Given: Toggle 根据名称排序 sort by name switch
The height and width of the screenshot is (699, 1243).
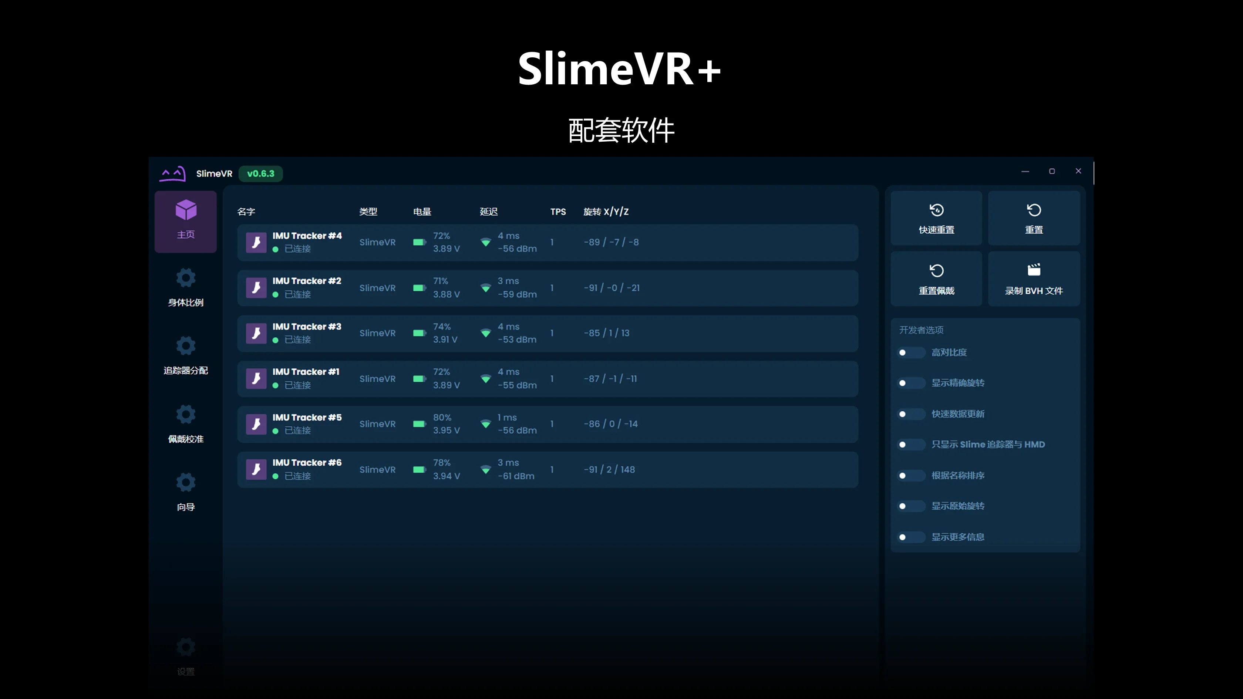Looking at the screenshot, I should pos(911,476).
